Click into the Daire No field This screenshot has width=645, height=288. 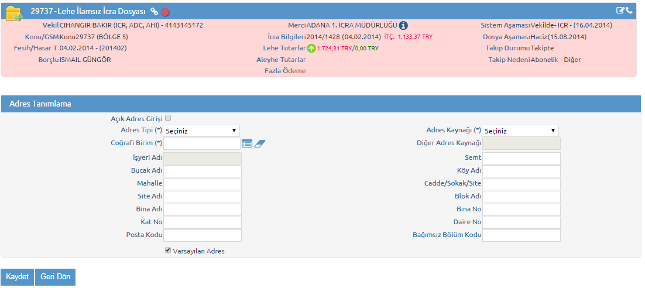522,222
